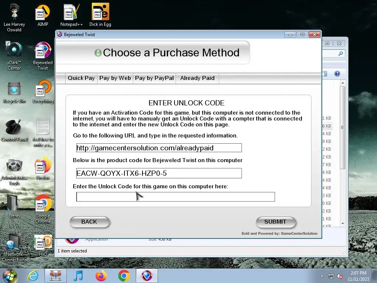Screen dimensions: 377x283
Task: Launch Chrome from the taskbar
Action: [124, 276]
